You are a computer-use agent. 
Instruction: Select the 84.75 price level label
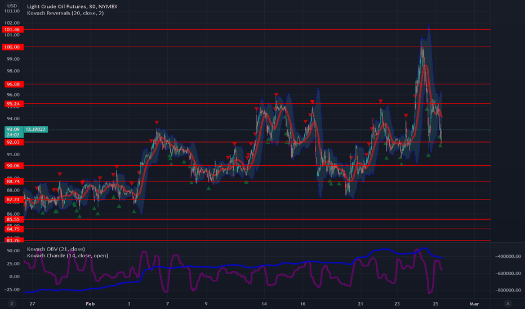click(x=14, y=229)
